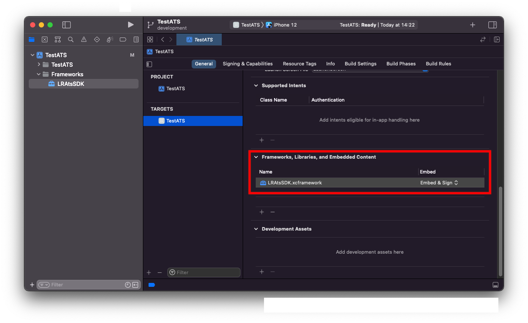Image resolution: width=528 pixels, height=323 pixels.
Task: Open the symbol navigator
Action: (58, 40)
